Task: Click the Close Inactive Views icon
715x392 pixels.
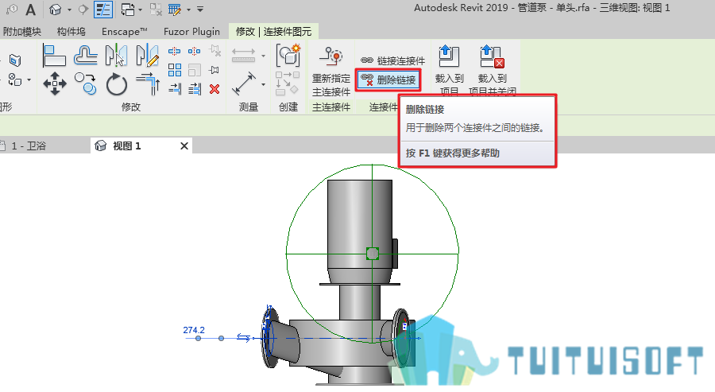Action: point(156,9)
